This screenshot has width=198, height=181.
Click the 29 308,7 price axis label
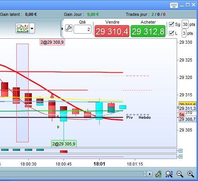point(188,119)
